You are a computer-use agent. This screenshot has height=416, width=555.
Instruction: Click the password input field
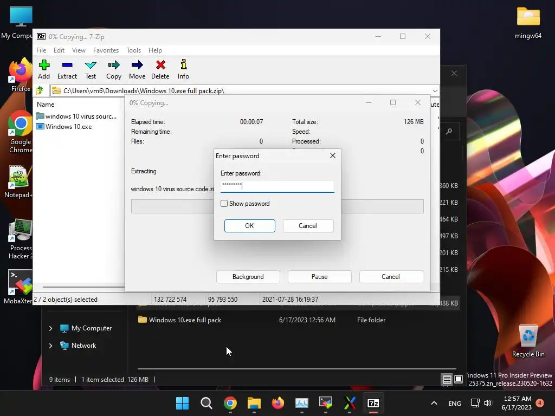coord(277,186)
